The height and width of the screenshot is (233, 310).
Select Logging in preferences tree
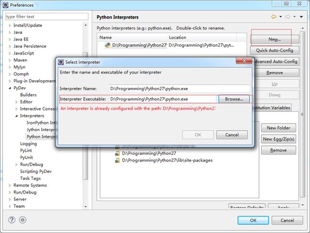click(x=29, y=143)
